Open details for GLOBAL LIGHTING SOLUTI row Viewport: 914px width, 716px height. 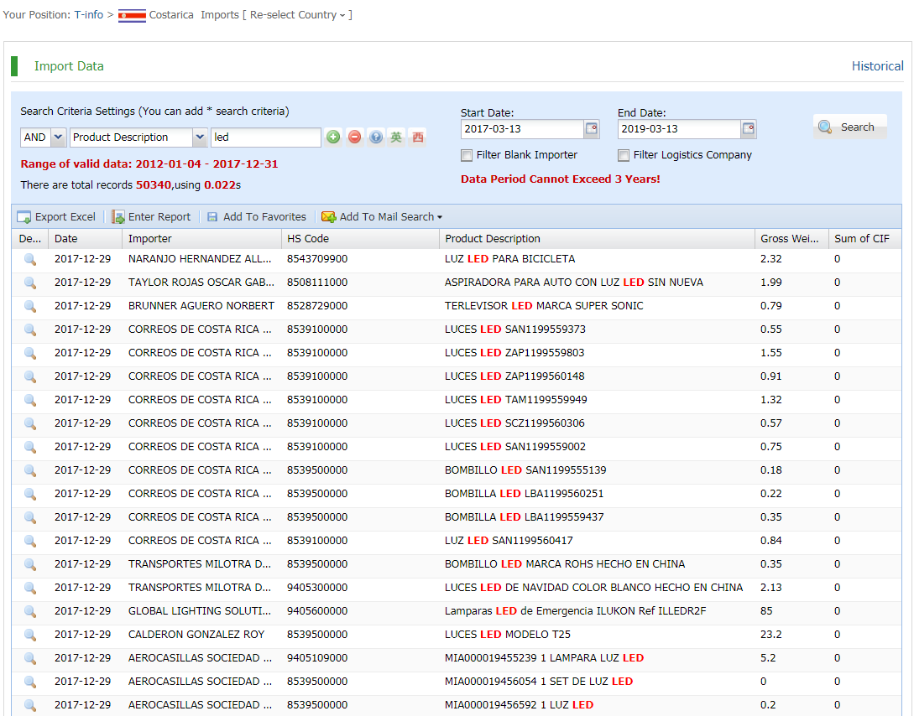click(x=30, y=612)
